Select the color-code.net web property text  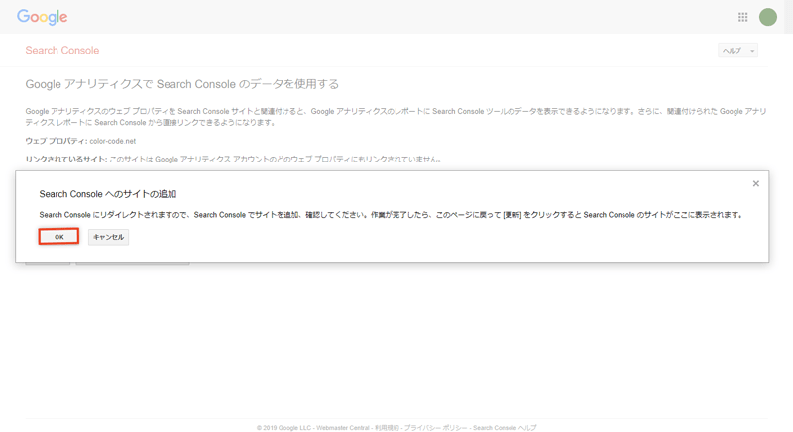pyautogui.click(x=112, y=141)
